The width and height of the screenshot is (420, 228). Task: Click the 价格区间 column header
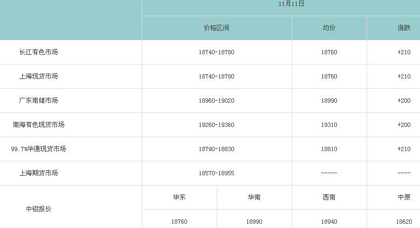[x=217, y=28]
